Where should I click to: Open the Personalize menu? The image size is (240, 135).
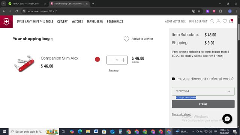(x=115, y=22)
